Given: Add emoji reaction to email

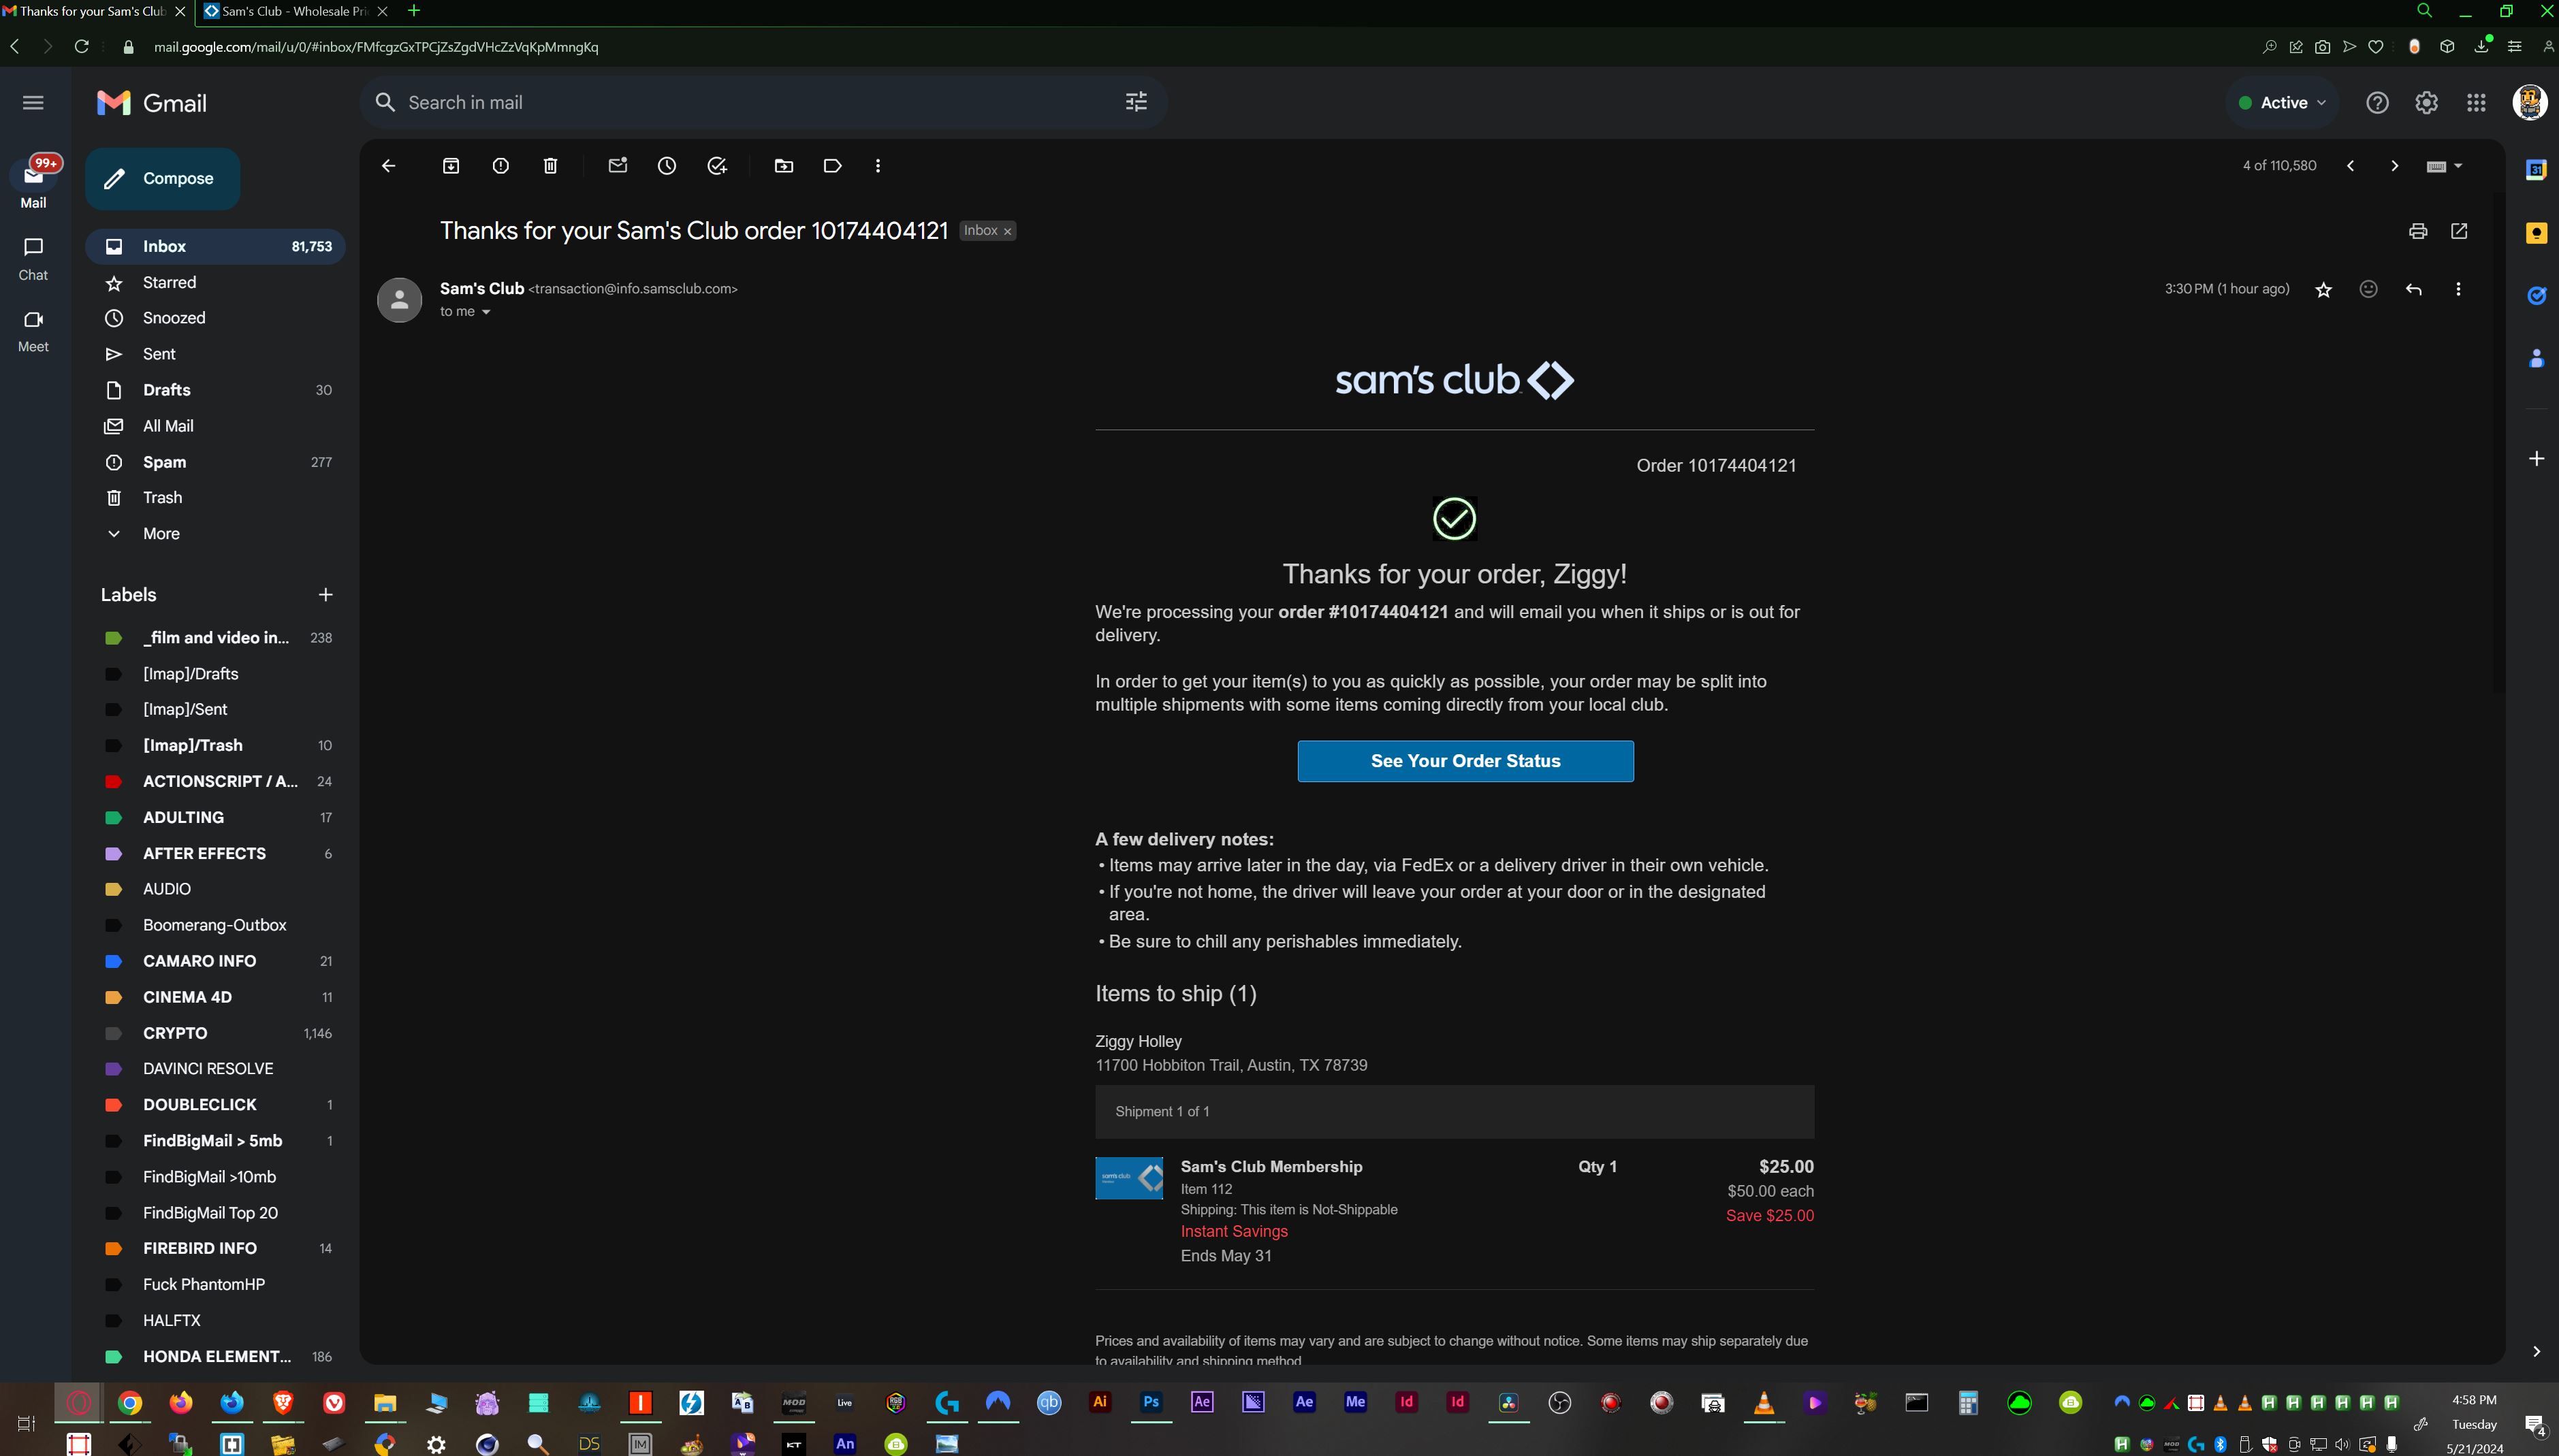Looking at the screenshot, I should click(x=2369, y=289).
